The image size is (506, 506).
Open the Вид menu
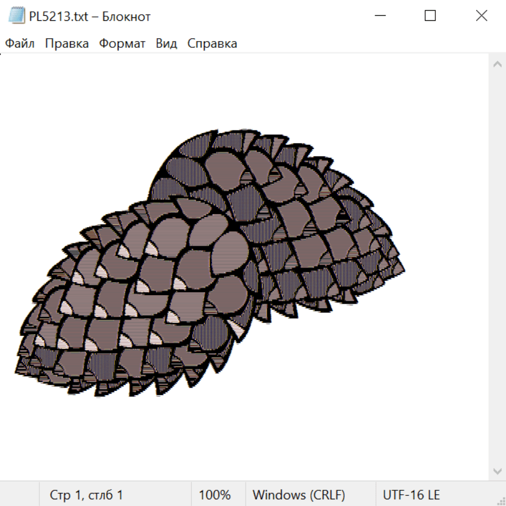[x=166, y=44]
